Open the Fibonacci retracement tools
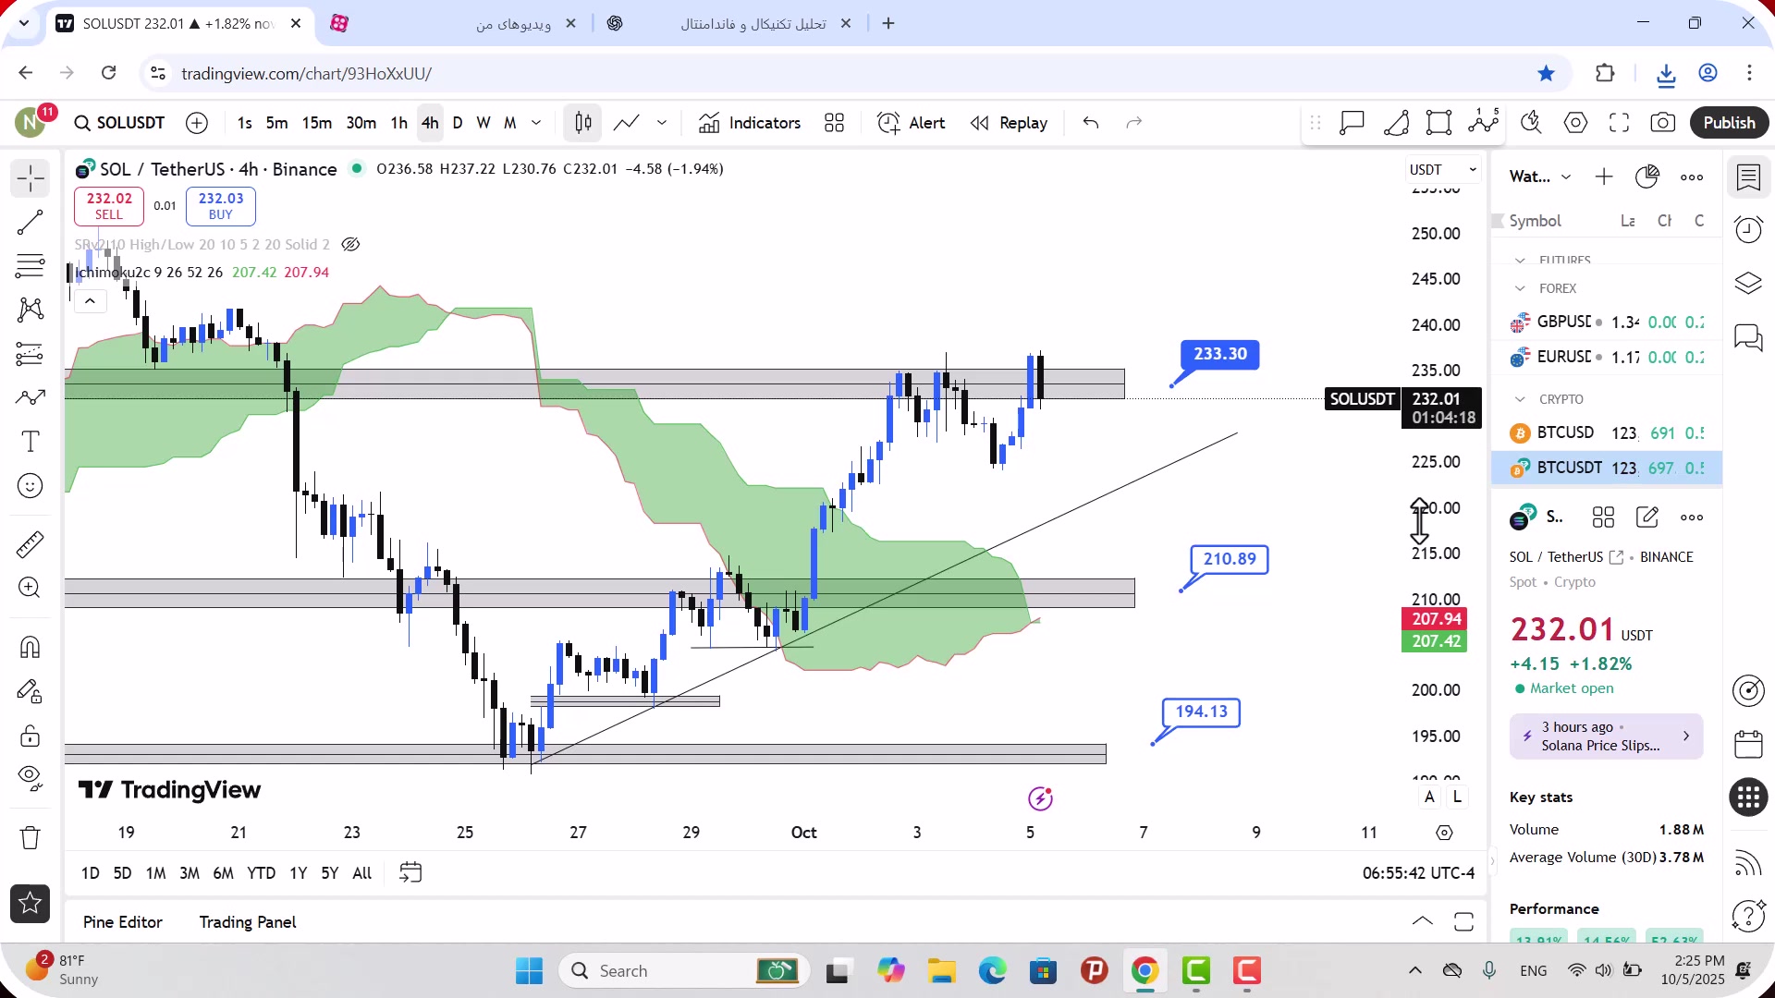This screenshot has width=1775, height=998. [x=30, y=266]
